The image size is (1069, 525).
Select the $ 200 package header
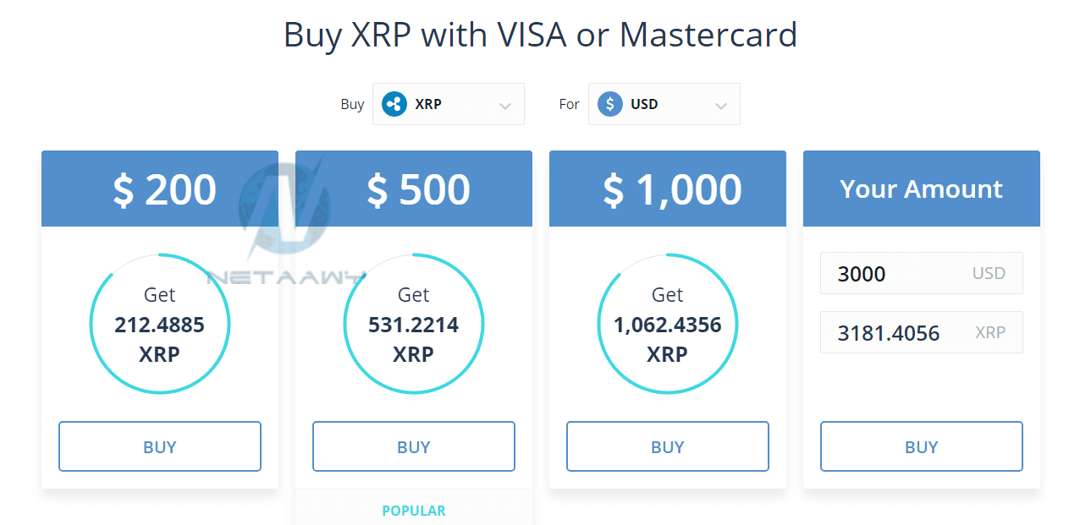(x=160, y=189)
